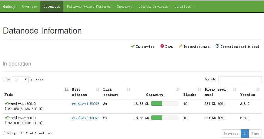Click the In service checkmark icon

tap(133, 46)
